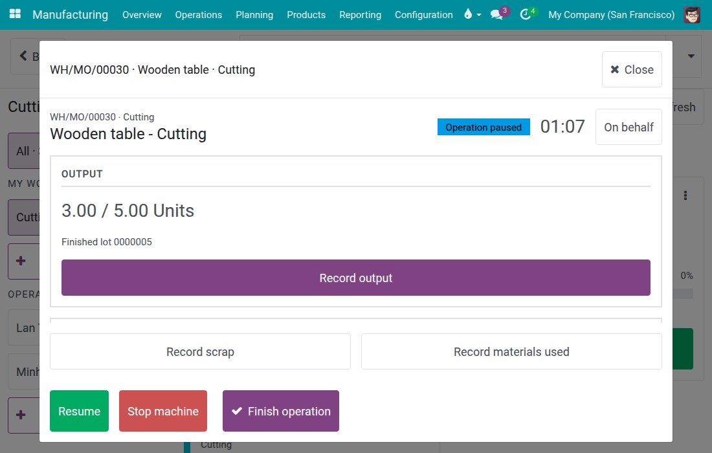
Task: Click Record materials used button
Action: [x=511, y=352]
